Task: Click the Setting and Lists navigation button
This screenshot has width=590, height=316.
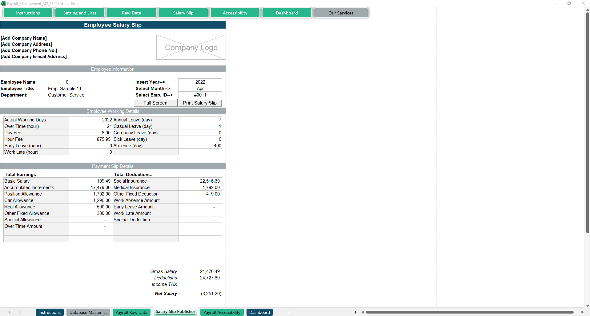Action: point(80,13)
